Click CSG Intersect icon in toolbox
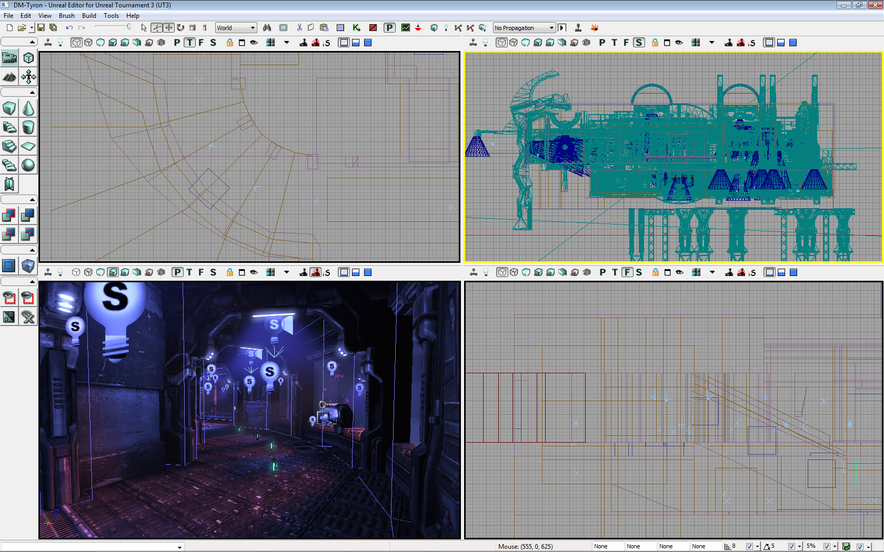The image size is (884, 552). [9, 234]
